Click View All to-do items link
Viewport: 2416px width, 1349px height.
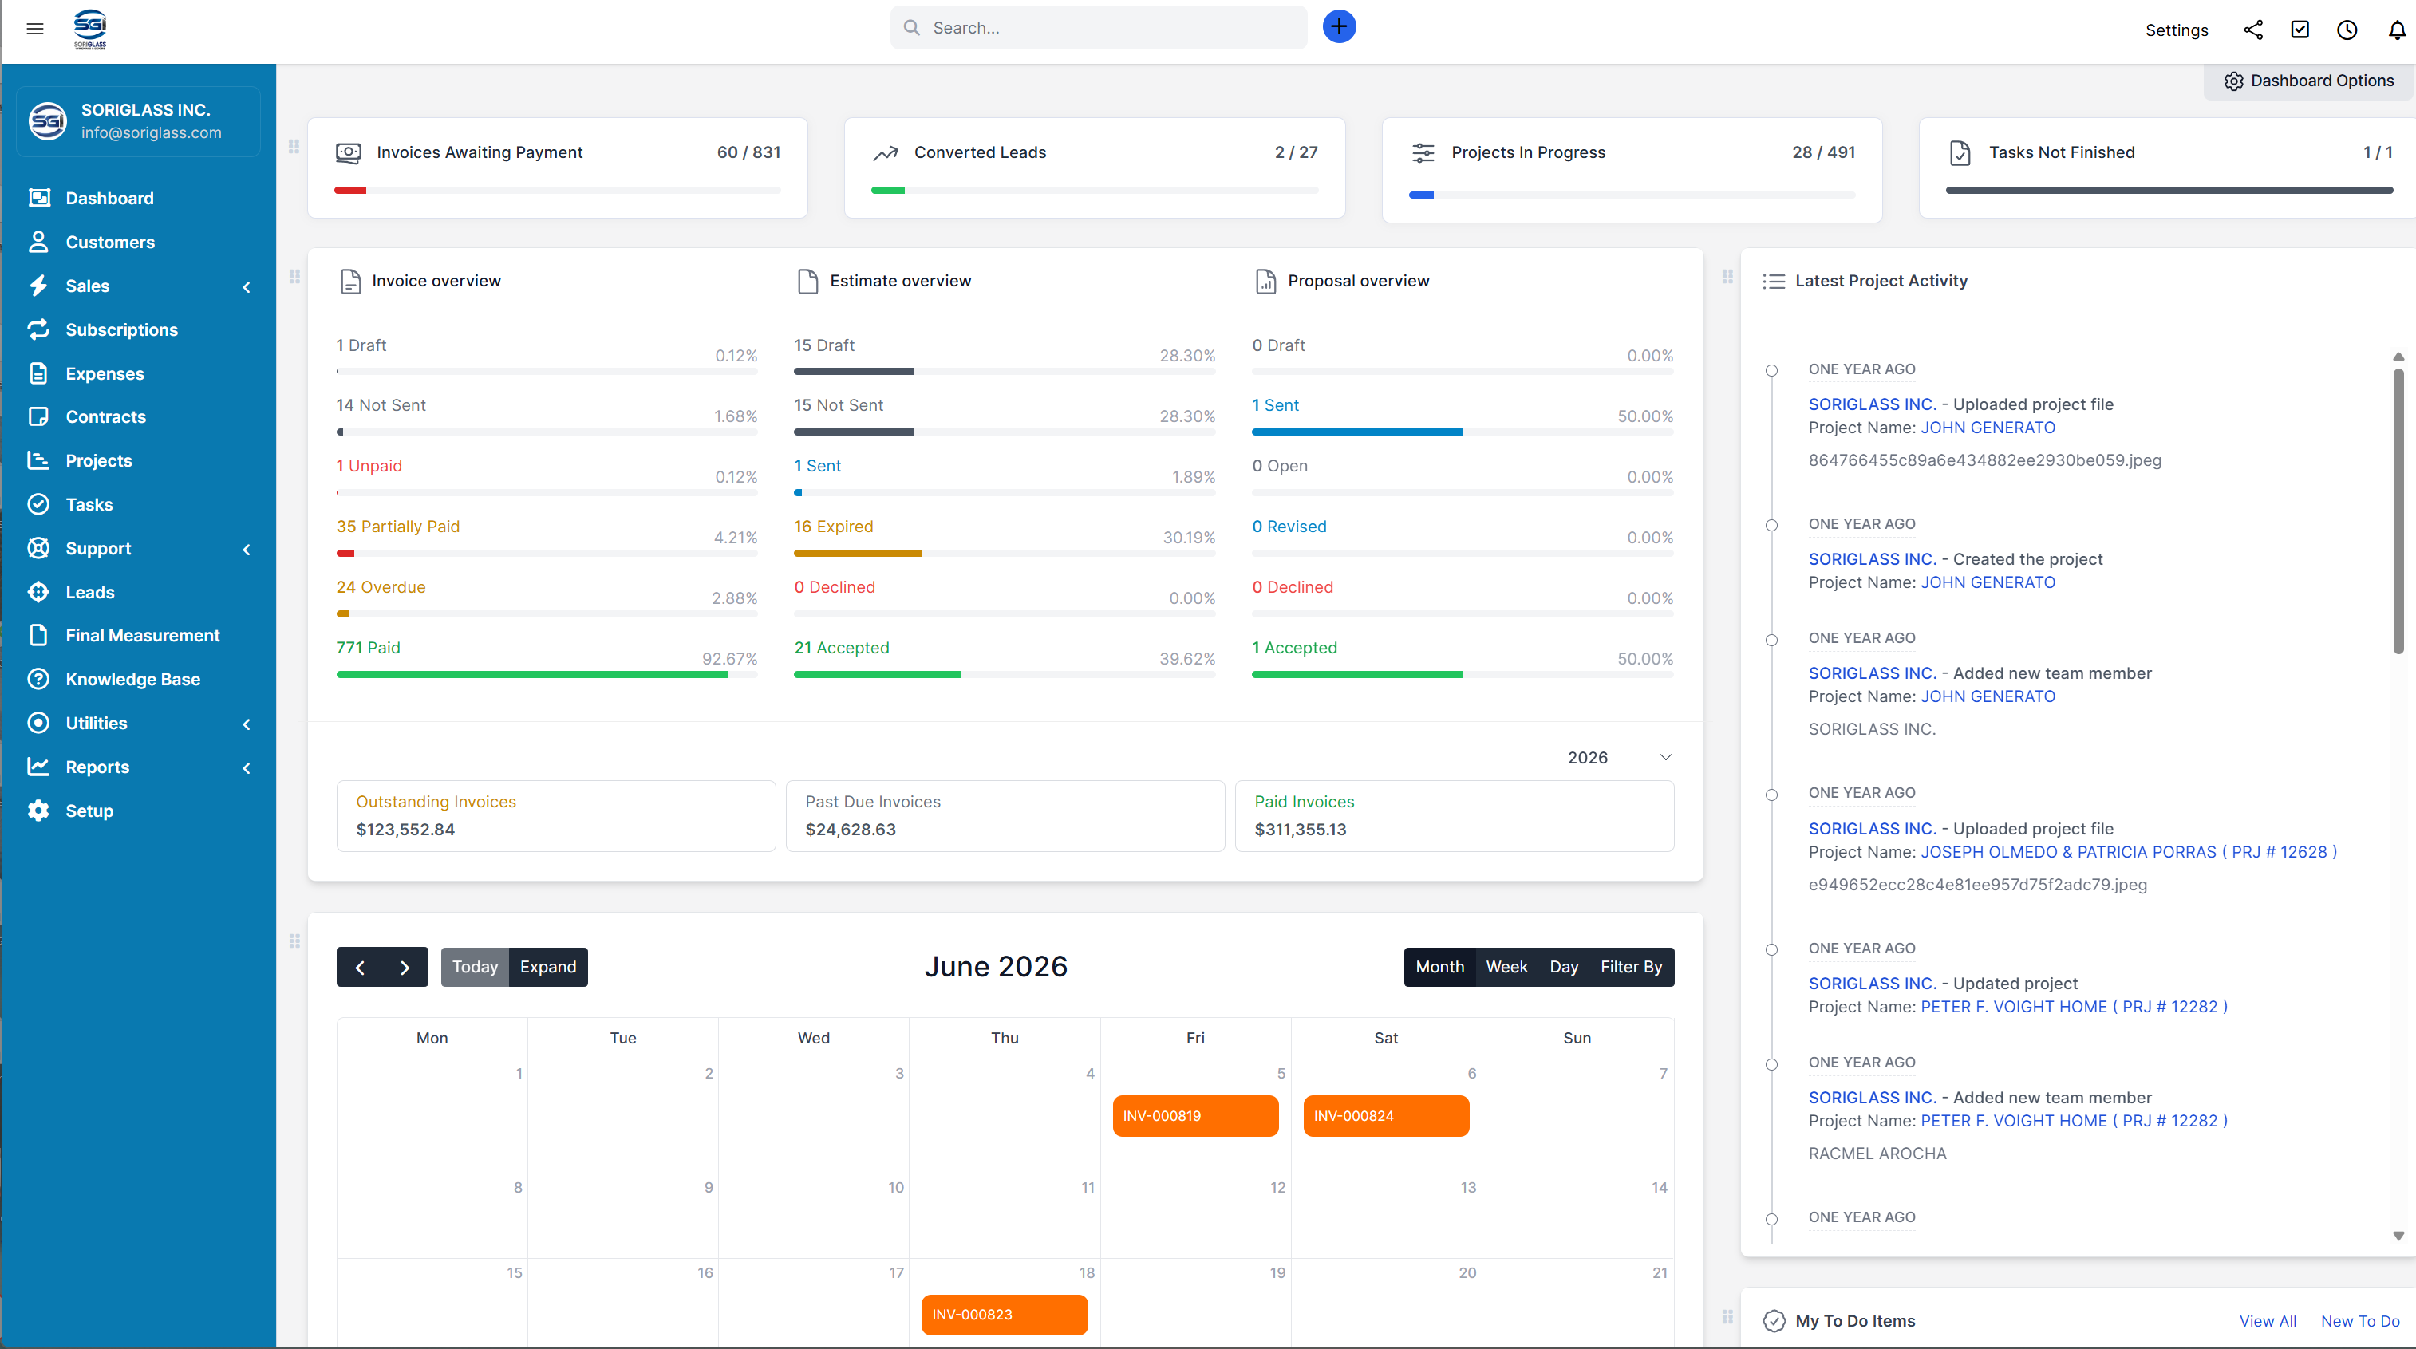coord(2268,1321)
